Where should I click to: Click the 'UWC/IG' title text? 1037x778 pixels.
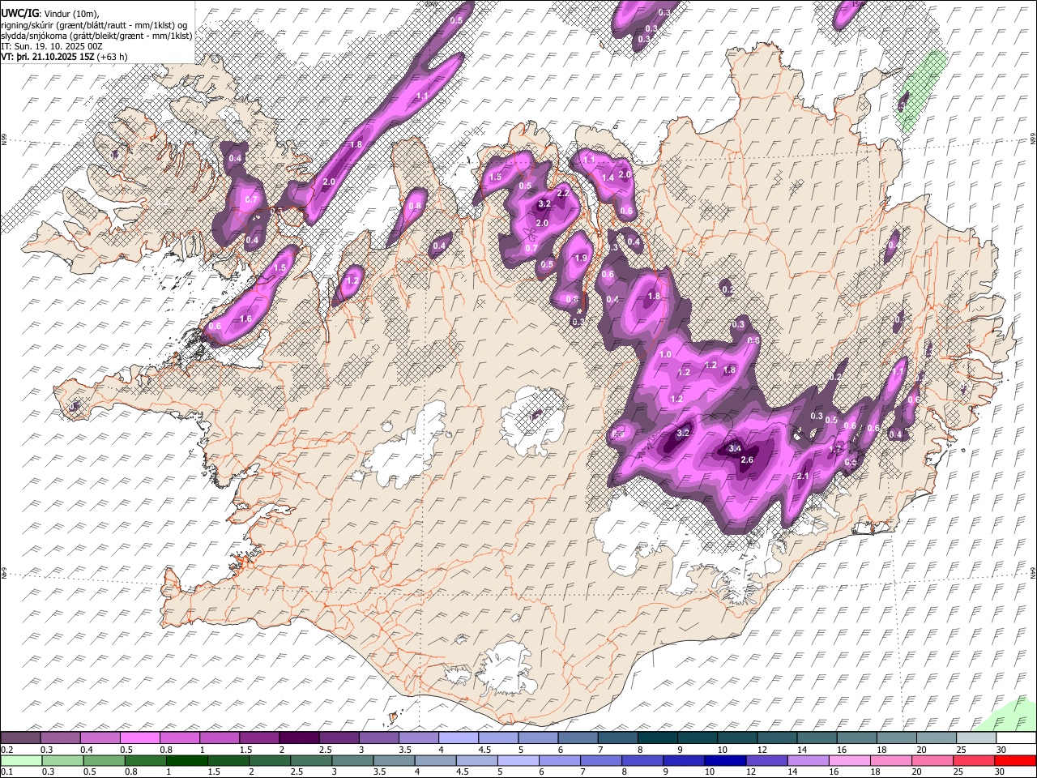(19, 13)
